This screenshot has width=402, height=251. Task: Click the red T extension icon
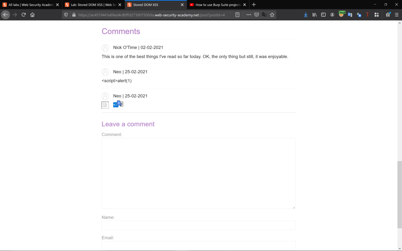click(367, 15)
